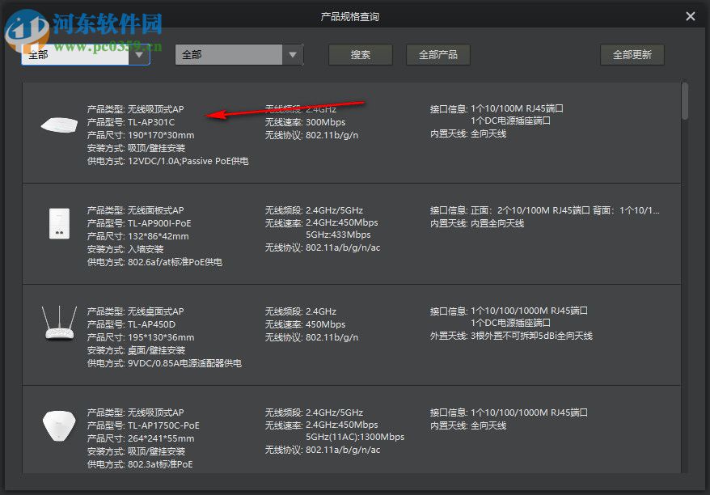Viewport: 710px width, 495px height.
Task: Click the TL-AP900I-PoE wall panel AP image
Action: pos(59,224)
